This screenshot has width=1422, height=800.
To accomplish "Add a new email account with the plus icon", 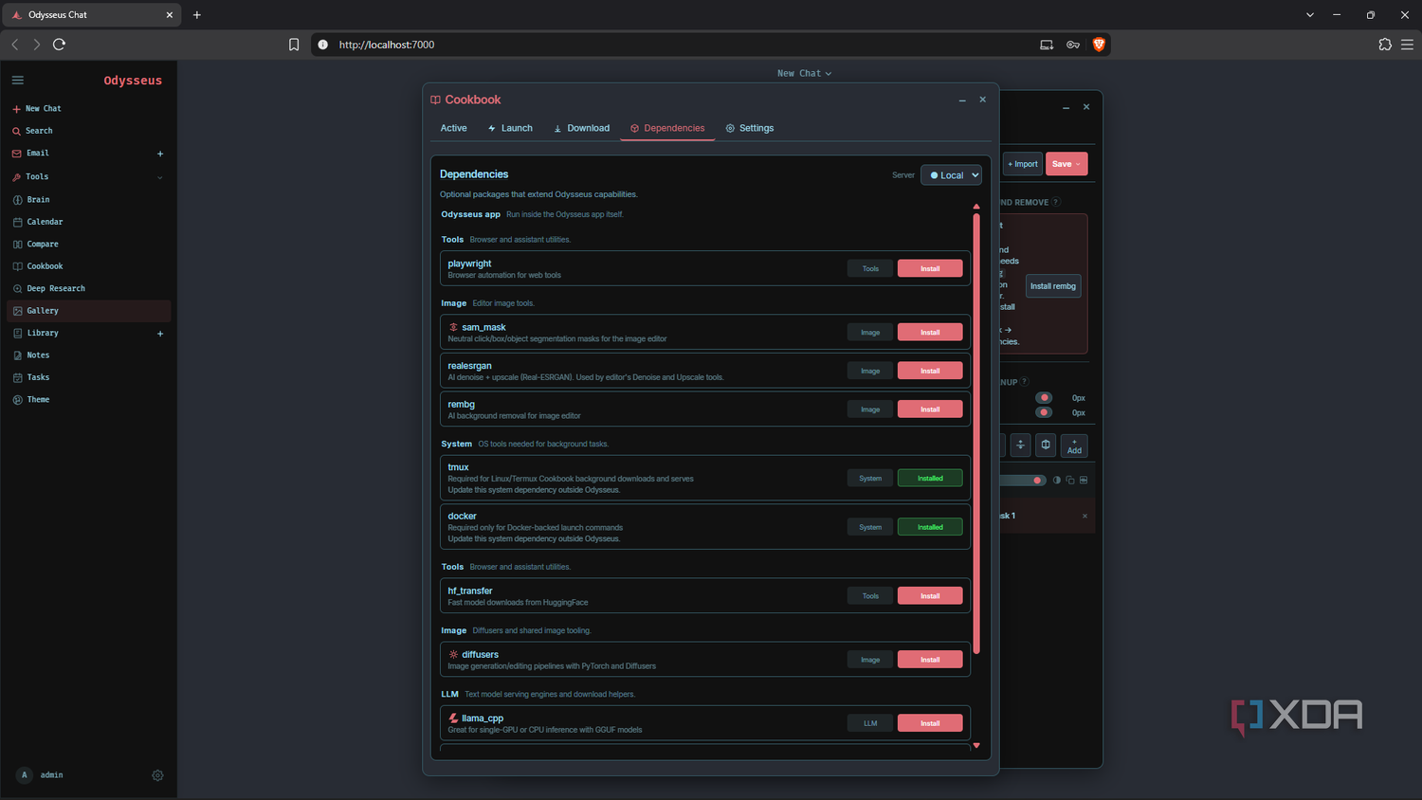I will [160, 154].
